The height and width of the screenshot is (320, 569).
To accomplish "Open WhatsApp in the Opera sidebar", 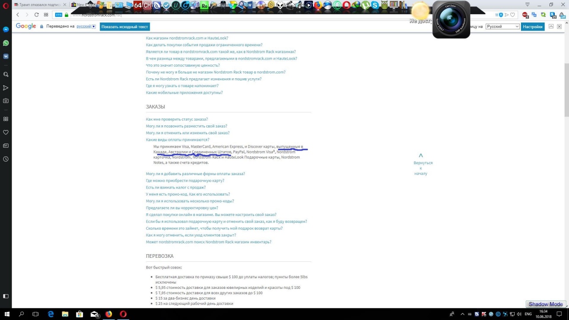I will (x=6, y=43).
